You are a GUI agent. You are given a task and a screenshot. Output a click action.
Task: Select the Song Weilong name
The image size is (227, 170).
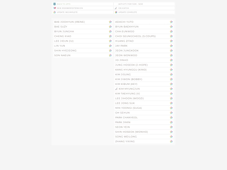[126, 136]
